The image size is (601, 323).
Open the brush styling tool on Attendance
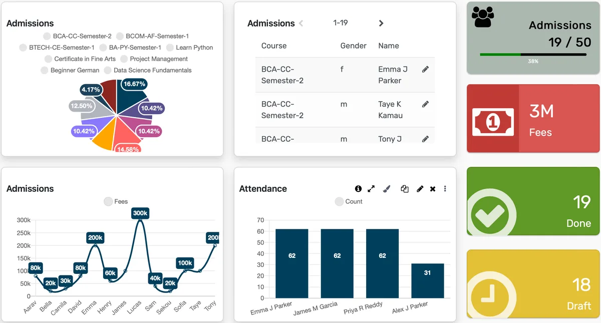tap(386, 189)
